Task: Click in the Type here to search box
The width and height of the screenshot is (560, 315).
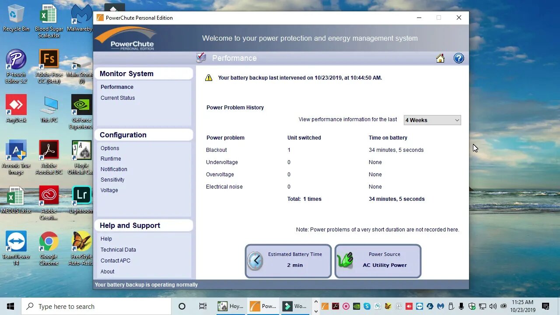Action: point(96,306)
